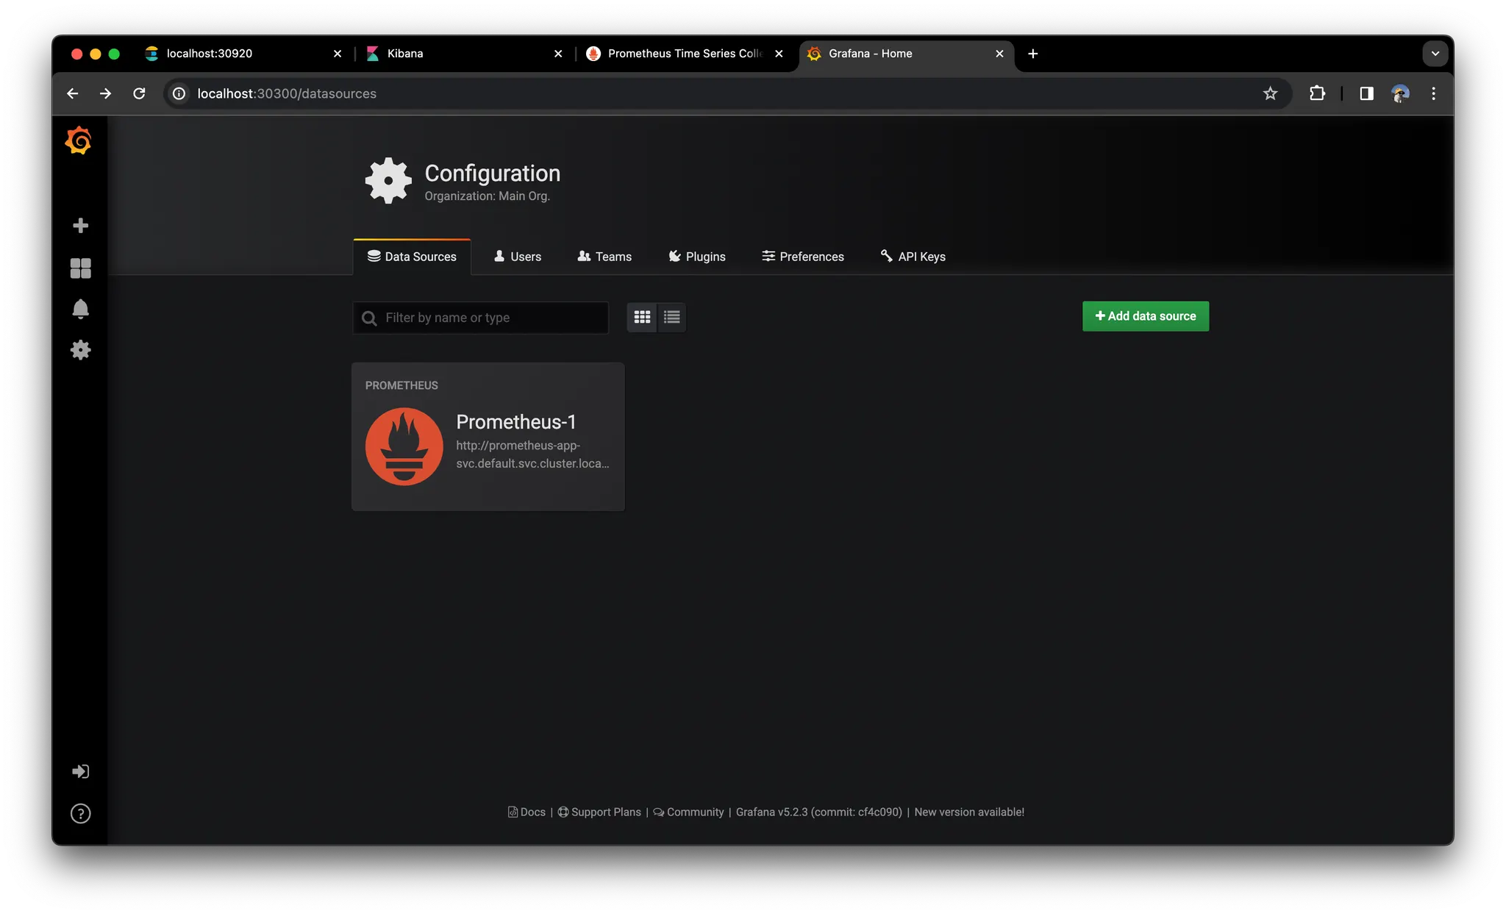
Task: Switch to list view layout
Action: tap(671, 317)
